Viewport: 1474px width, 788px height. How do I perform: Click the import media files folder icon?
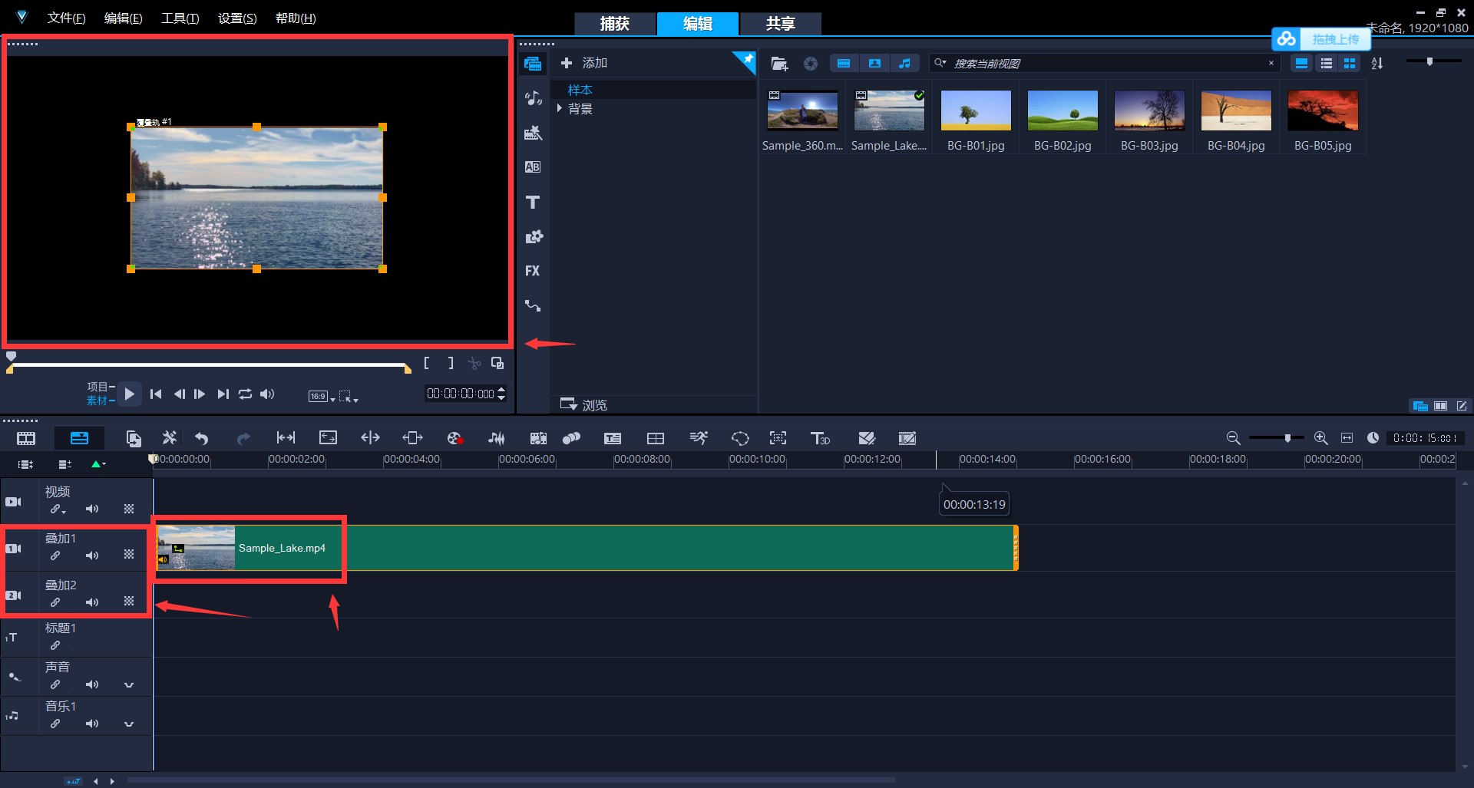point(779,64)
